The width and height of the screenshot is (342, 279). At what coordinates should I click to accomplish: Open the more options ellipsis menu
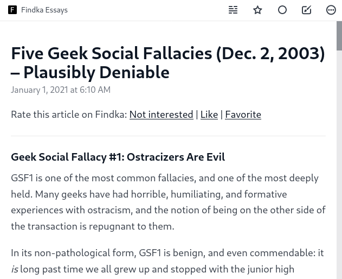(331, 10)
